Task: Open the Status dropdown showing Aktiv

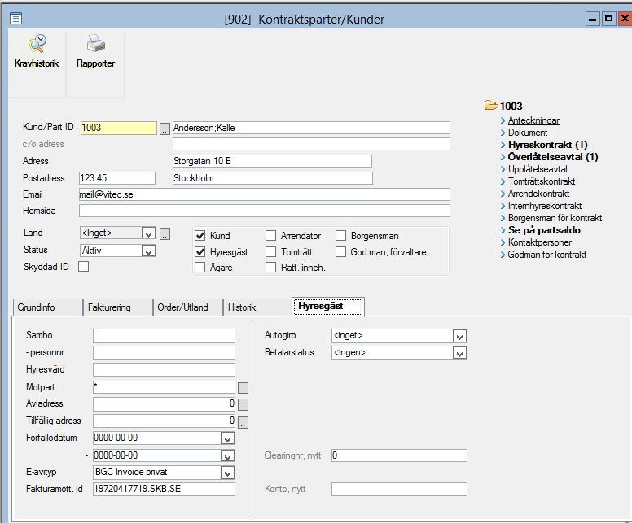Action: (x=148, y=251)
